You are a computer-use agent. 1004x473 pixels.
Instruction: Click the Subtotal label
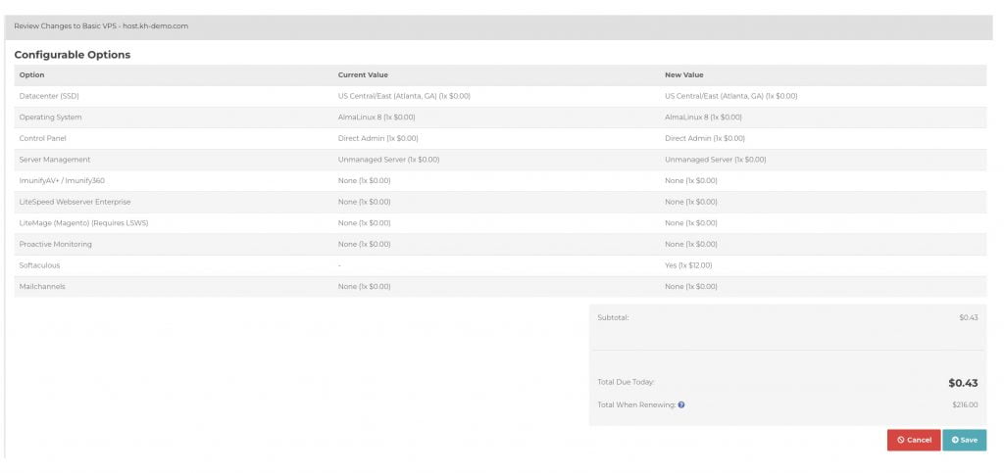(x=613, y=317)
